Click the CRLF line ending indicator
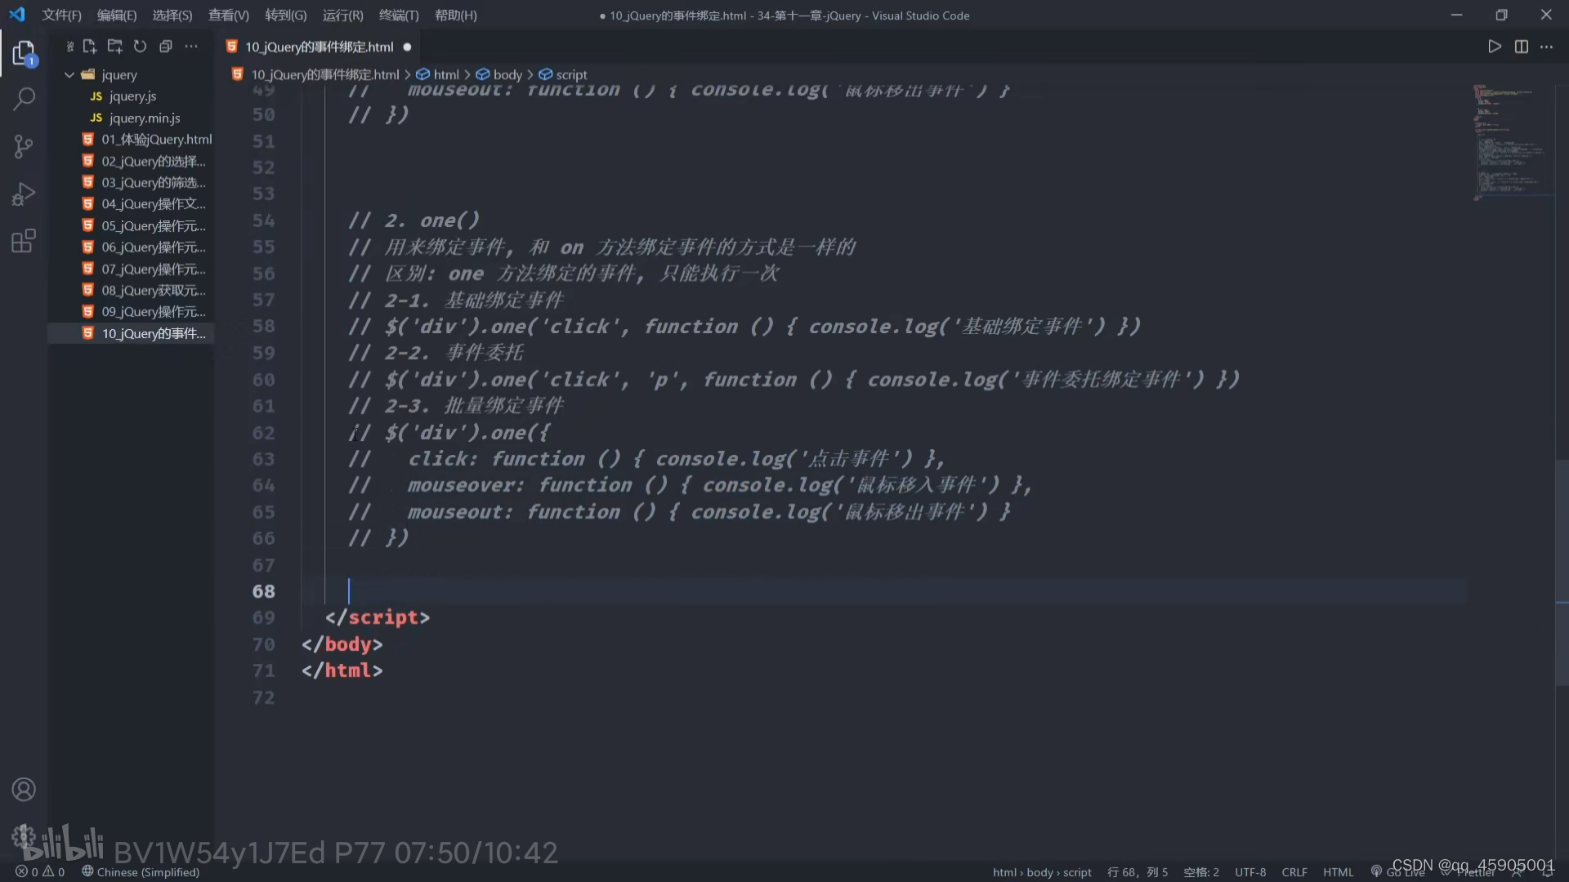Viewport: 1569px width, 882px height. (1294, 871)
